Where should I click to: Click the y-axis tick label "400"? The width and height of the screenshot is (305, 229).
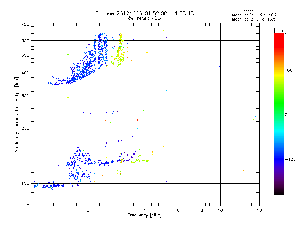pyautogui.click(x=26, y=73)
